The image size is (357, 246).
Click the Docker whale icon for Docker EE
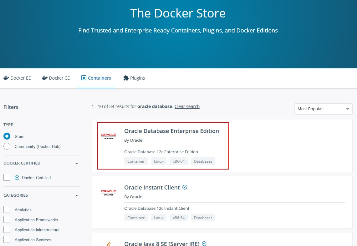(x=6, y=78)
